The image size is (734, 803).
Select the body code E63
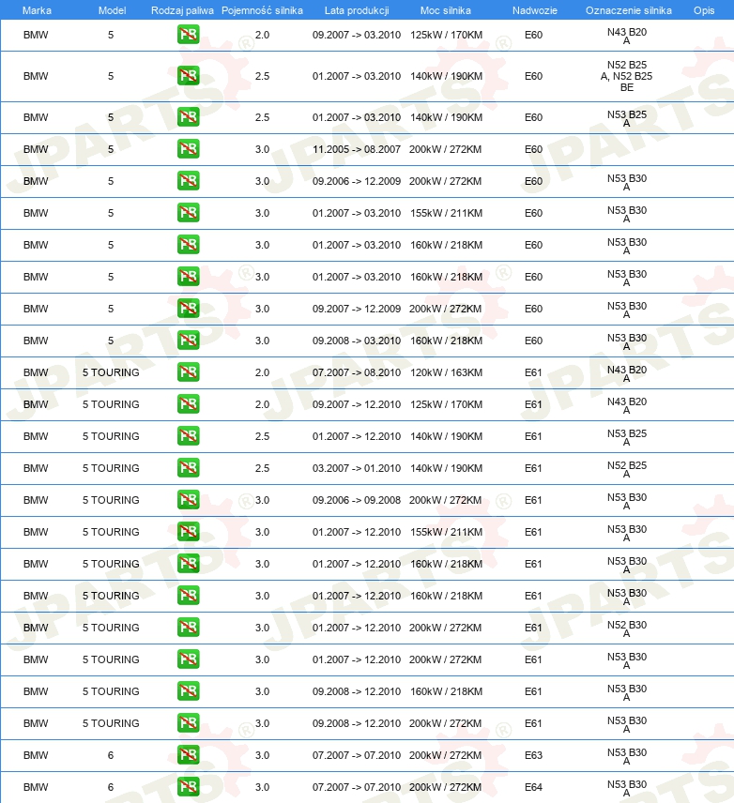(x=533, y=755)
